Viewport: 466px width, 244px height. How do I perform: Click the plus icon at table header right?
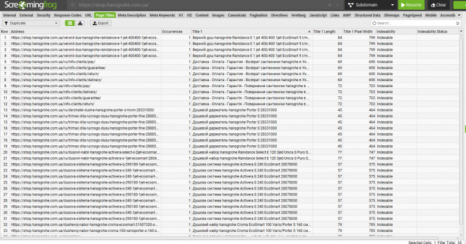[461, 31]
